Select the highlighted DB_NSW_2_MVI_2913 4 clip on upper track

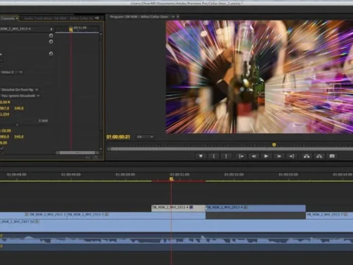coord(179,208)
